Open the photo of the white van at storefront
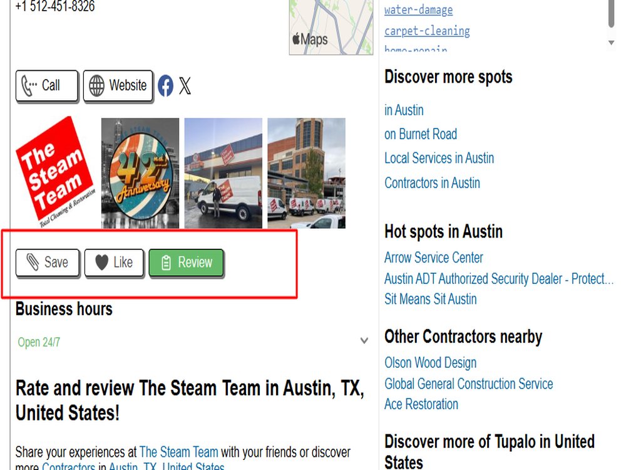Viewport: 626px width, 470px height. pyautogui.click(x=223, y=173)
